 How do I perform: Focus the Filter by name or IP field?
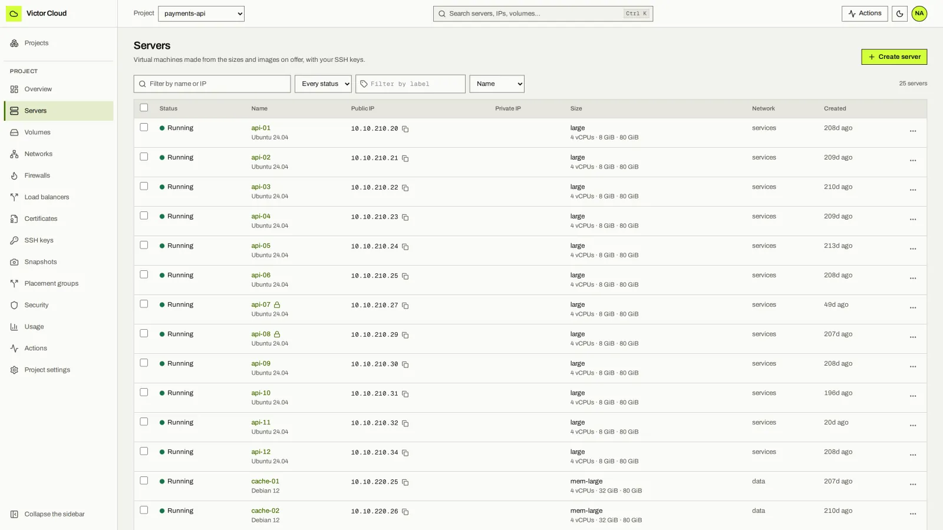pos(212,84)
